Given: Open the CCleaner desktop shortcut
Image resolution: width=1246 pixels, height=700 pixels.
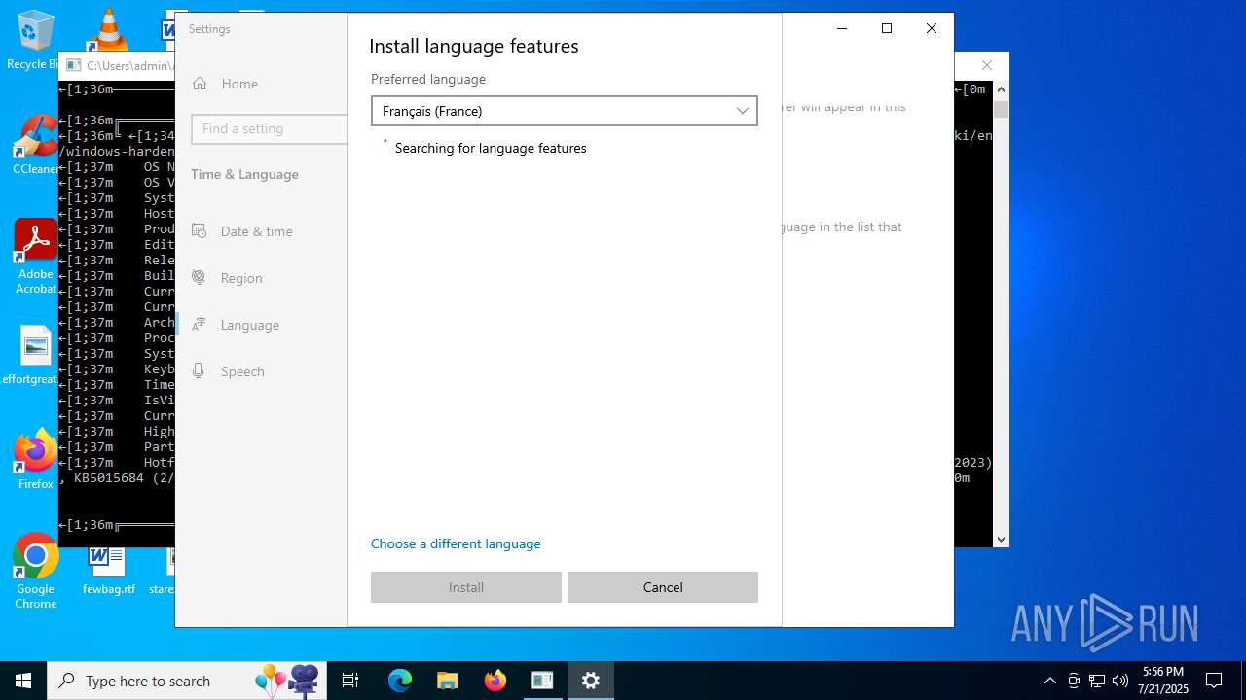Looking at the screenshot, I should [36, 146].
